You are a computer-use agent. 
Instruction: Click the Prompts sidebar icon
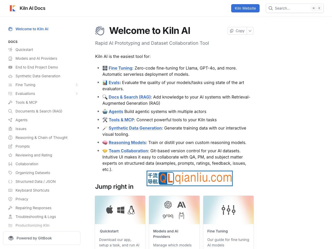10,146
